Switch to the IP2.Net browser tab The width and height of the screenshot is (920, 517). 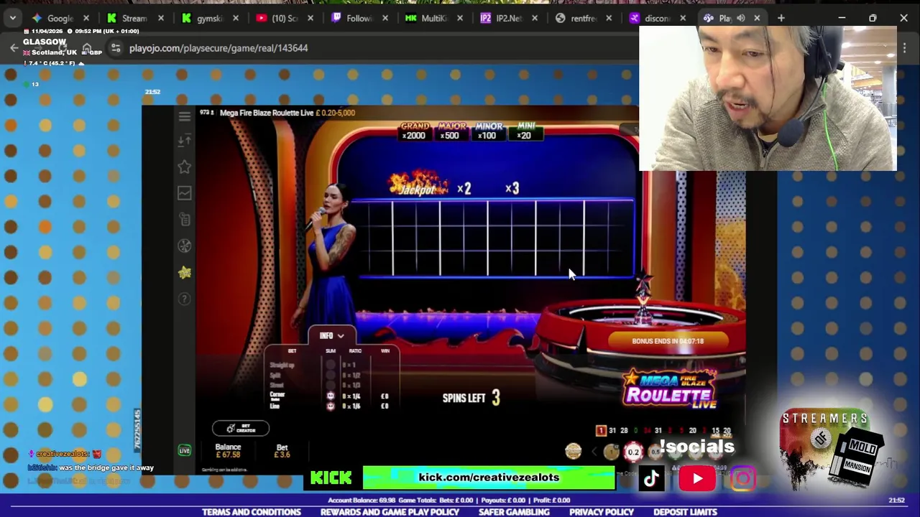[x=508, y=18]
